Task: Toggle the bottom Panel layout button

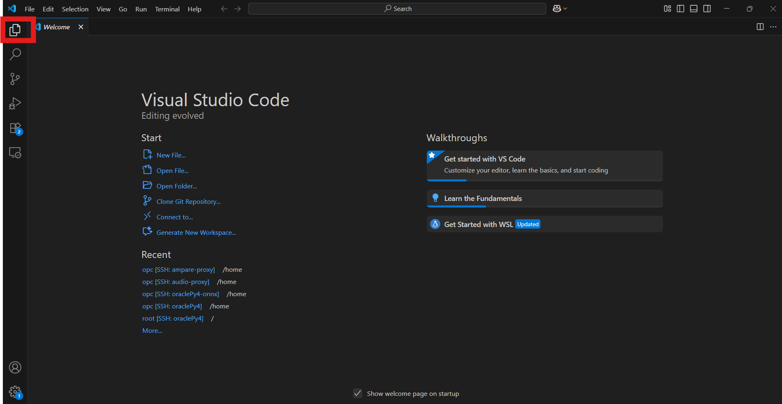Action: pos(694,9)
